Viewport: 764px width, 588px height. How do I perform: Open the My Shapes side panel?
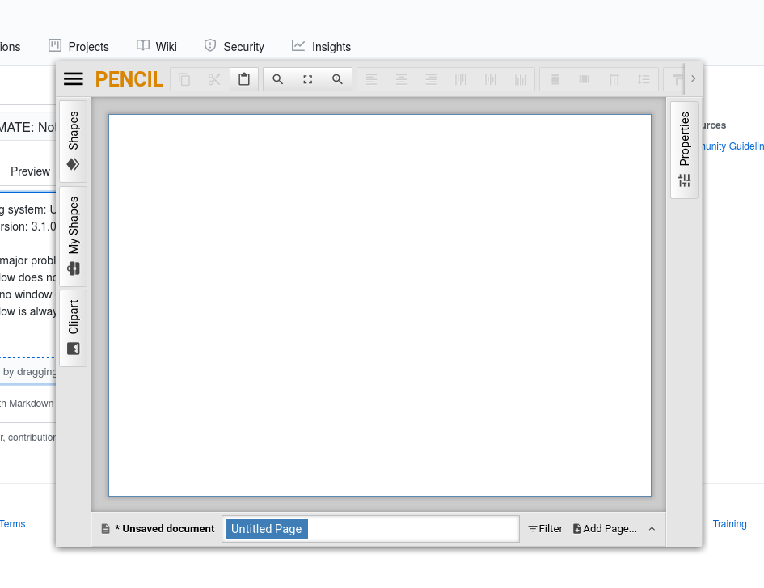[x=73, y=236]
